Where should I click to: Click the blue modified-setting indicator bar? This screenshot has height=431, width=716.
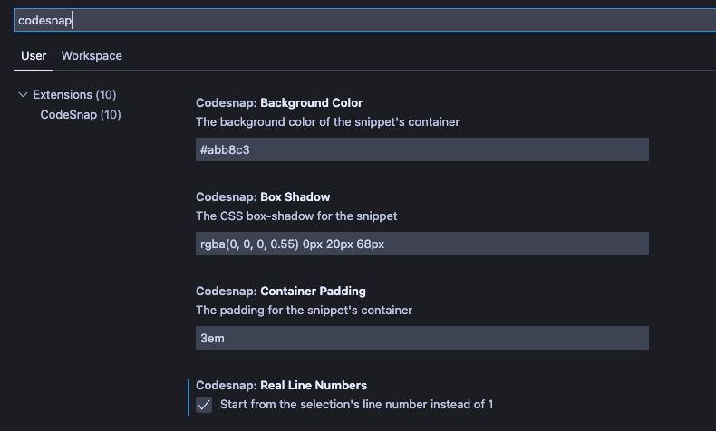coord(189,397)
